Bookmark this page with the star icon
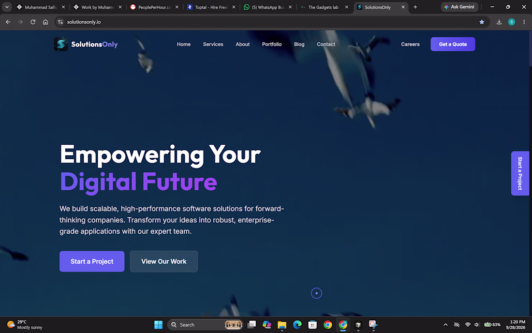This screenshot has height=333, width=532. [x=482, y=22]
